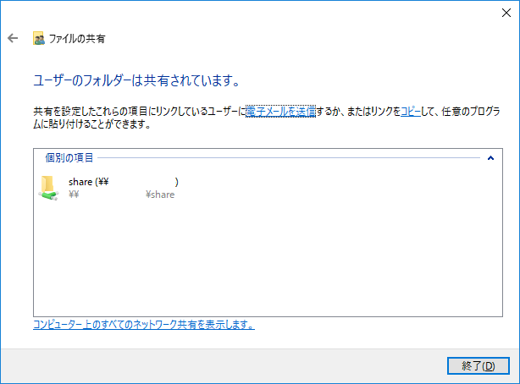Screen dimensions: 520x384
Task: Click the コピー link
Action: tap(411, 111)
